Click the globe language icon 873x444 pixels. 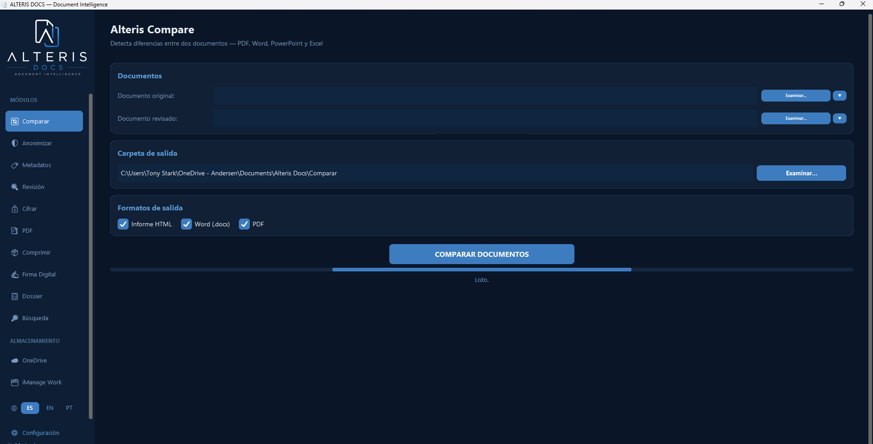[14, 408]
